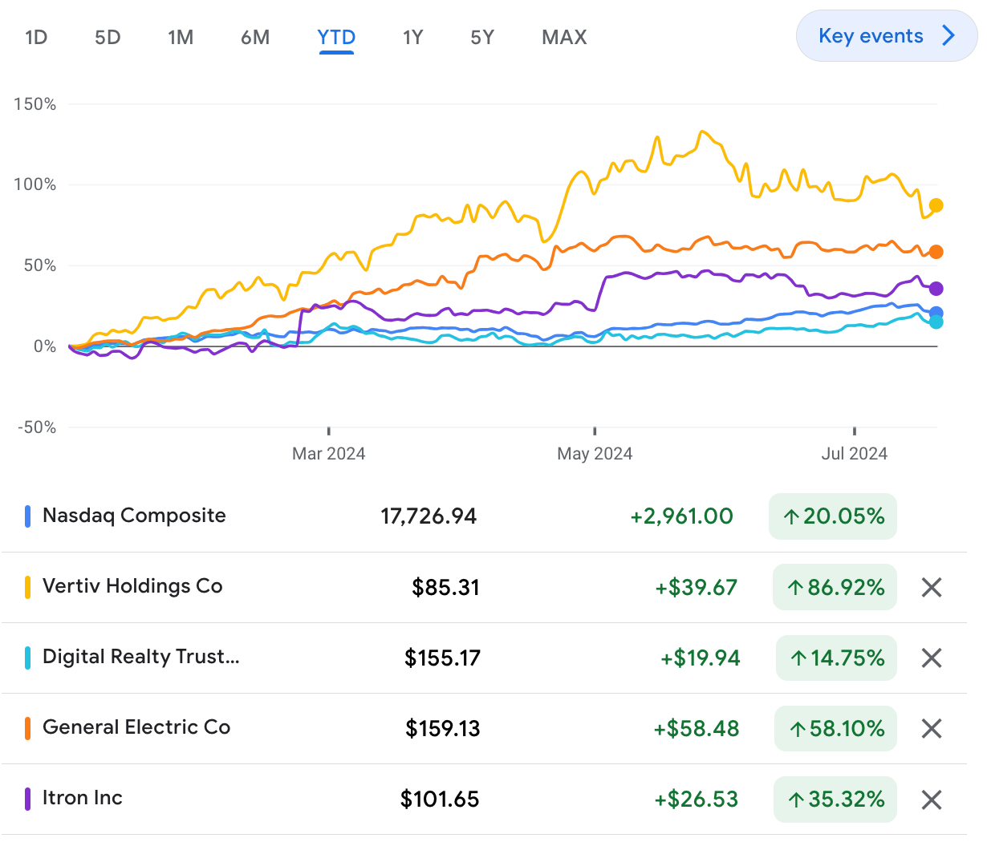This screenshot has height=842, width=987.
Task: Click the Nasdaq blue color marker
Action: click(x=27, y=516)
